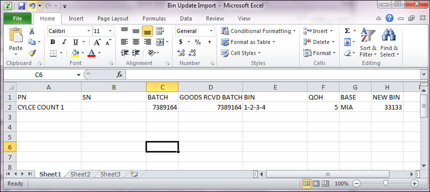The width and height of the screenshot is (430, 192).
Task: Open Conditional Formatting menu
Action: click(x=258, y=31)
